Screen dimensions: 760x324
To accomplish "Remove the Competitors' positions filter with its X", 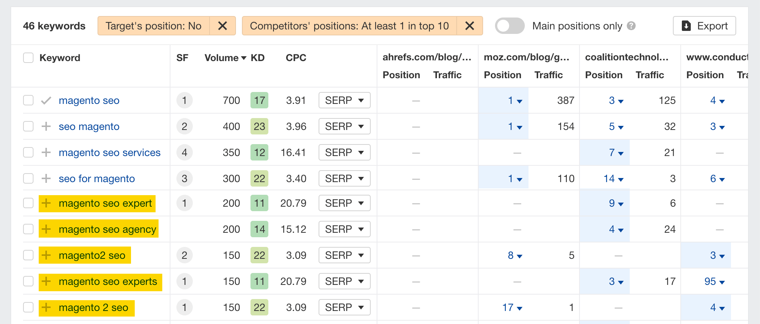I will coord(470,26).
